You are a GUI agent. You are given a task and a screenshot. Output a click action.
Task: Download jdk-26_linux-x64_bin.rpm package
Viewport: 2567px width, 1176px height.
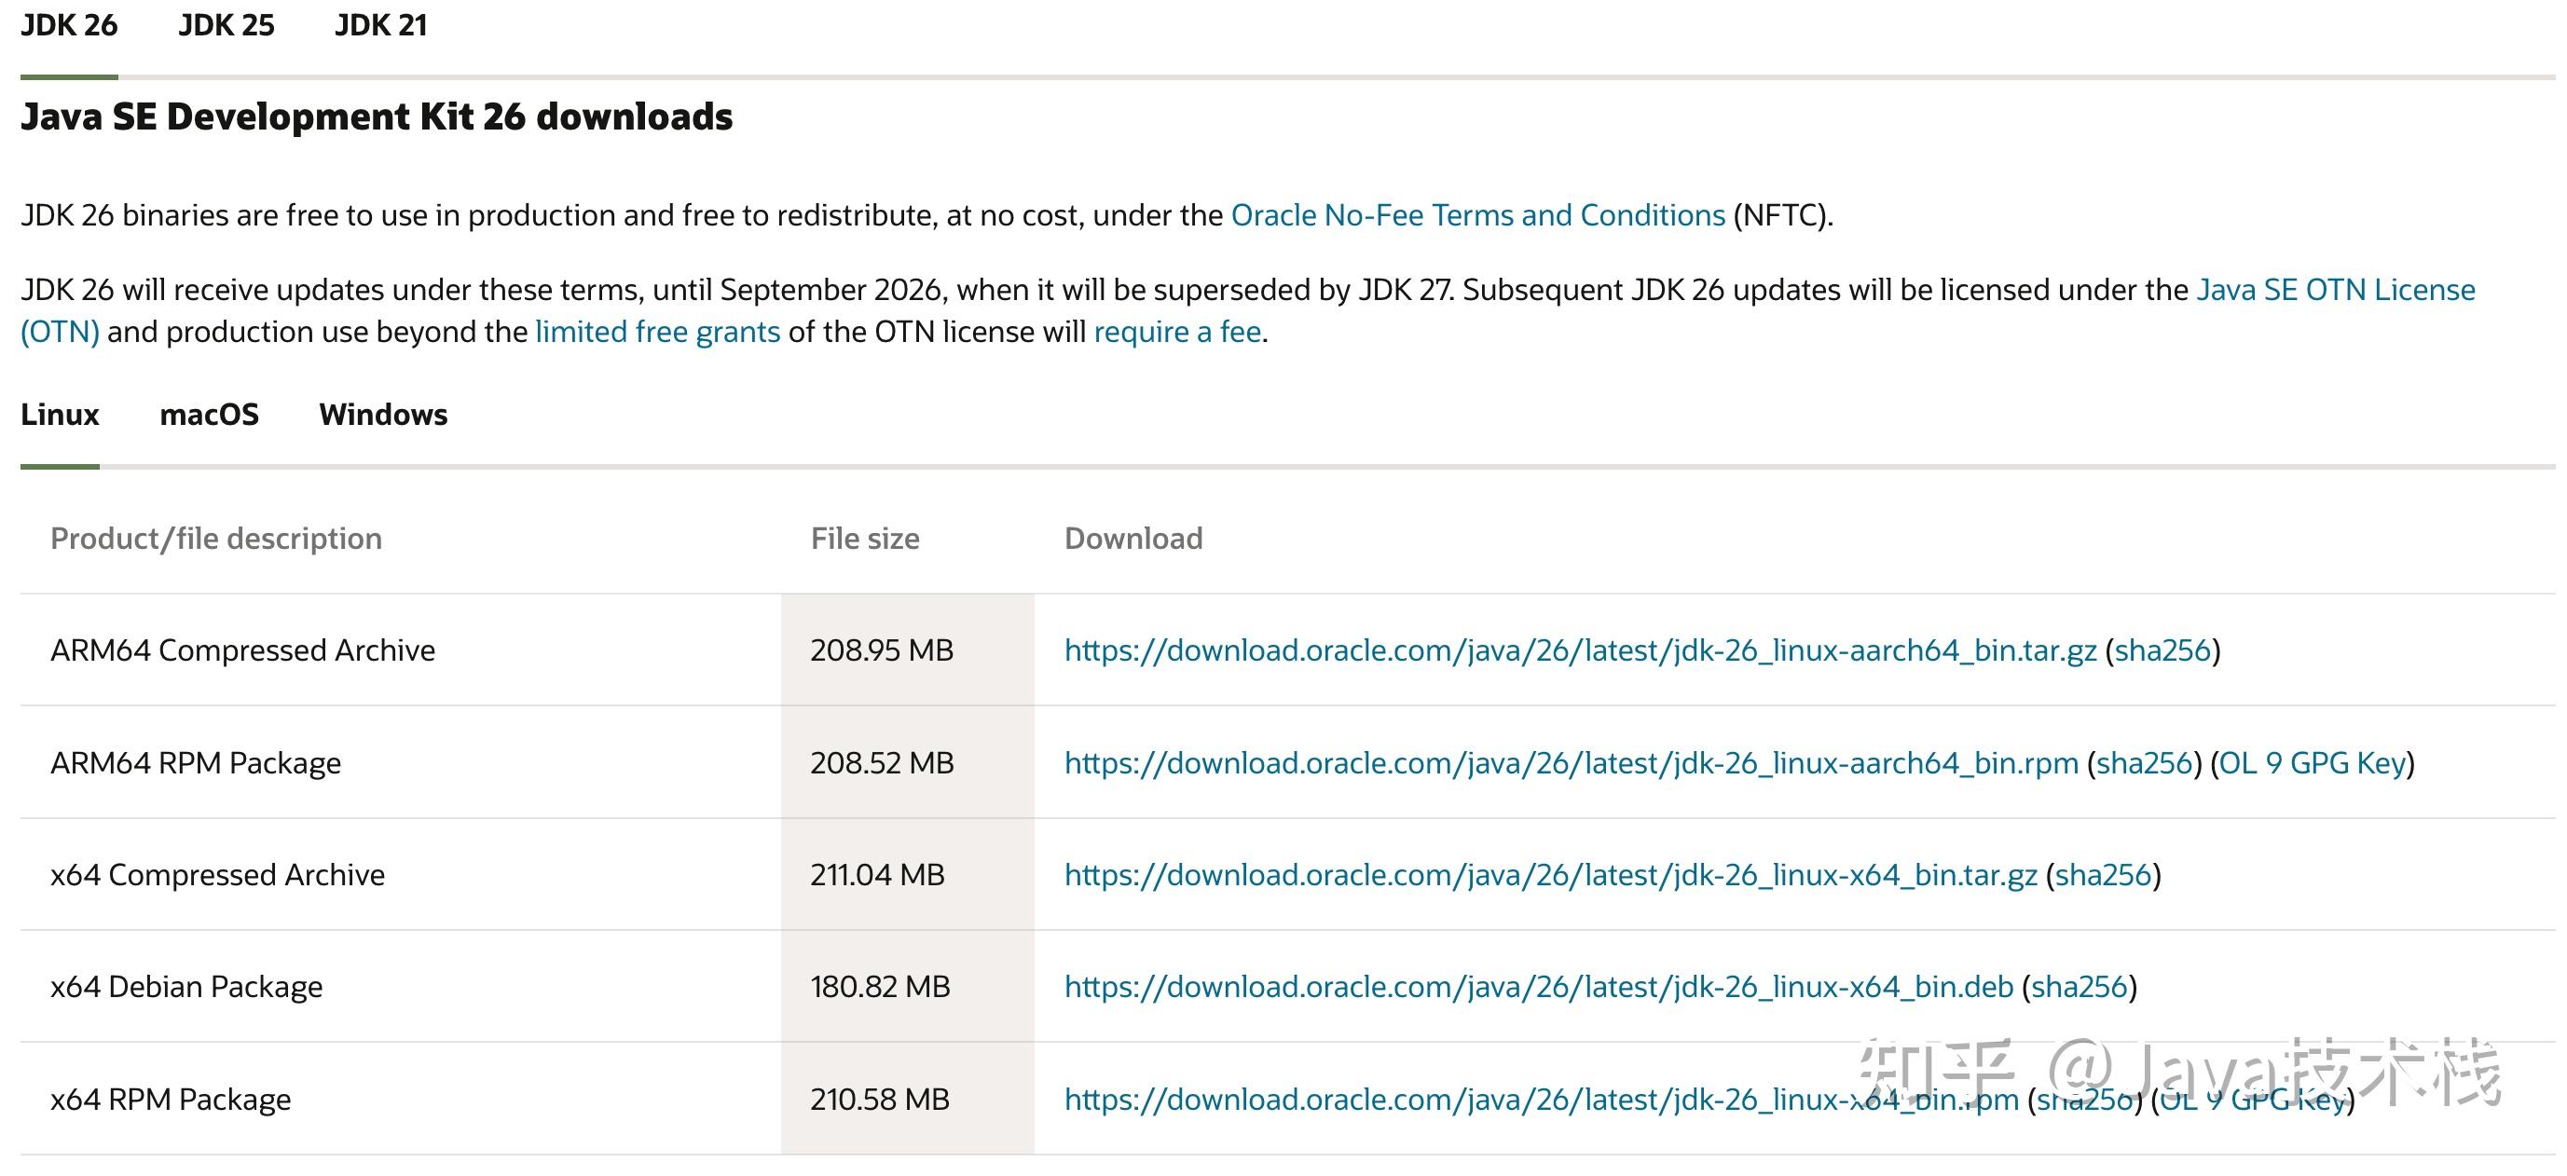coord(1542,1100)
